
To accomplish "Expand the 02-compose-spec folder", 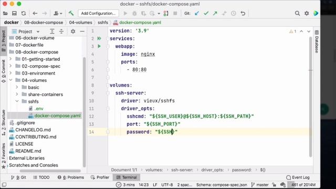I will 10,66.
